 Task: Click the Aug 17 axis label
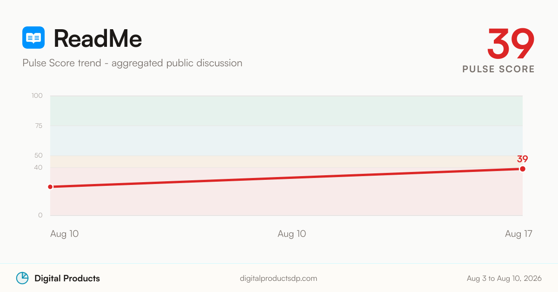518,234
